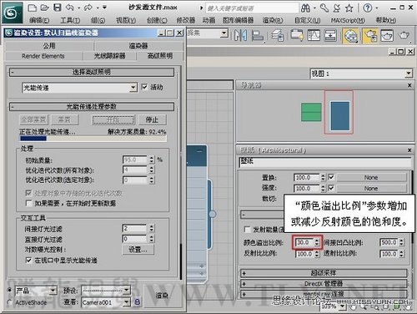This screenshot has height=314, width=417.
Task: Open the Schematic View icon
Action: [330, 35]
